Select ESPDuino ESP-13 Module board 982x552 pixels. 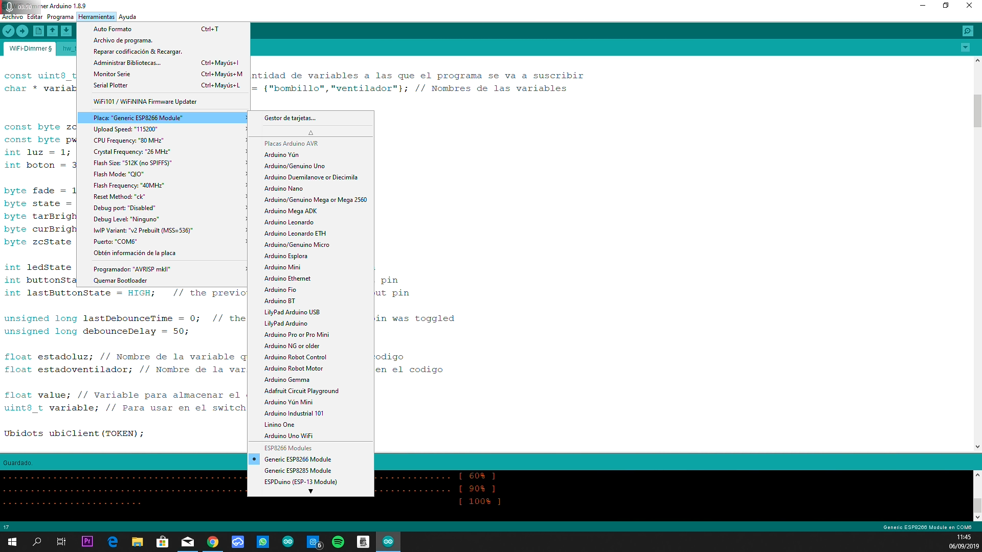[x=301, y=481]
